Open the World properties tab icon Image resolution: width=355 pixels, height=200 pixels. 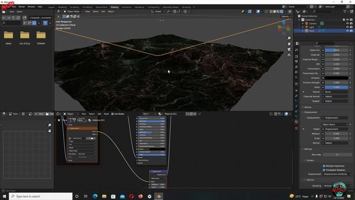[297, 78]
